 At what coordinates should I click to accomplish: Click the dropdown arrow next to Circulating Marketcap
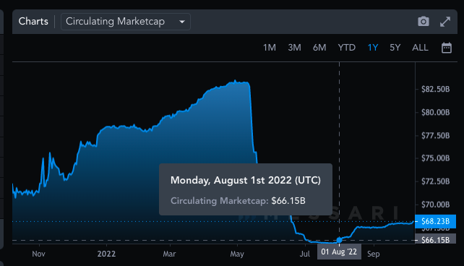[182, 22]
